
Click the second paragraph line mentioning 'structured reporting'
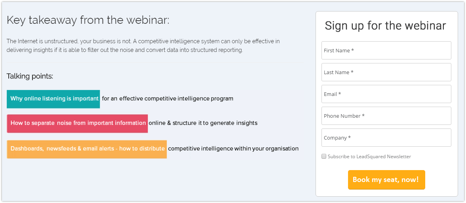click(125, 50)
